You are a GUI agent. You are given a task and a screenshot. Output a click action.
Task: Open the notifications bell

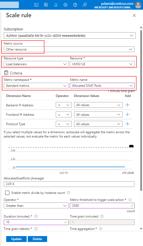pos(56,5)
